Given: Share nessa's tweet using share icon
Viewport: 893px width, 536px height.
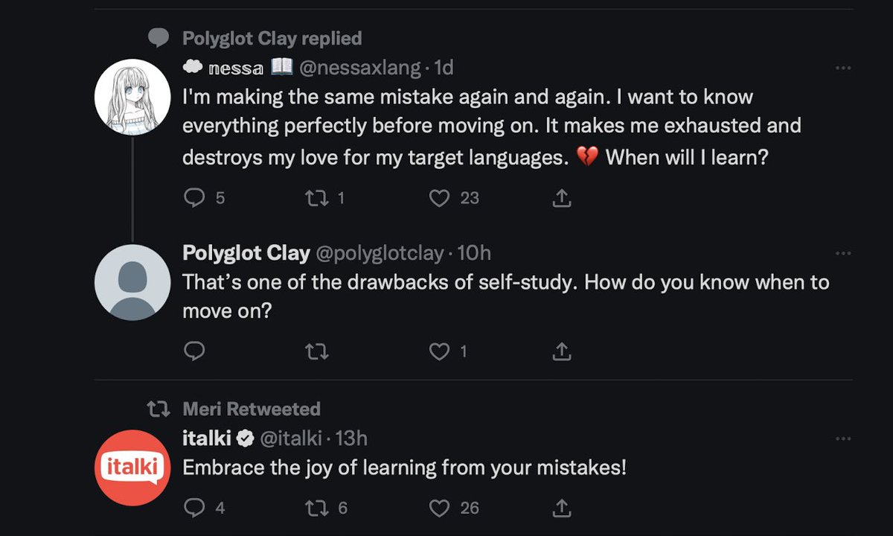Looking at the screenshot, I should tap(562, 197).
